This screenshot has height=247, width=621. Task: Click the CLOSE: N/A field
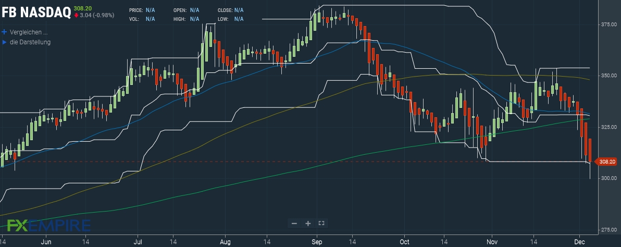231,10
